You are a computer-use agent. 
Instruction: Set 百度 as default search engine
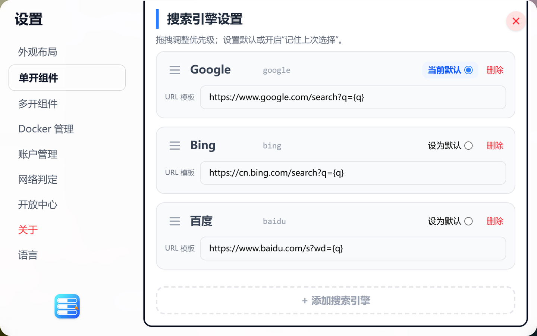tap(469, 221)
